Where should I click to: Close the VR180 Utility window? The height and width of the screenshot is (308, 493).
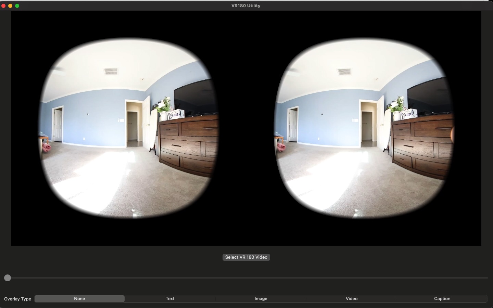click(3, 5)
